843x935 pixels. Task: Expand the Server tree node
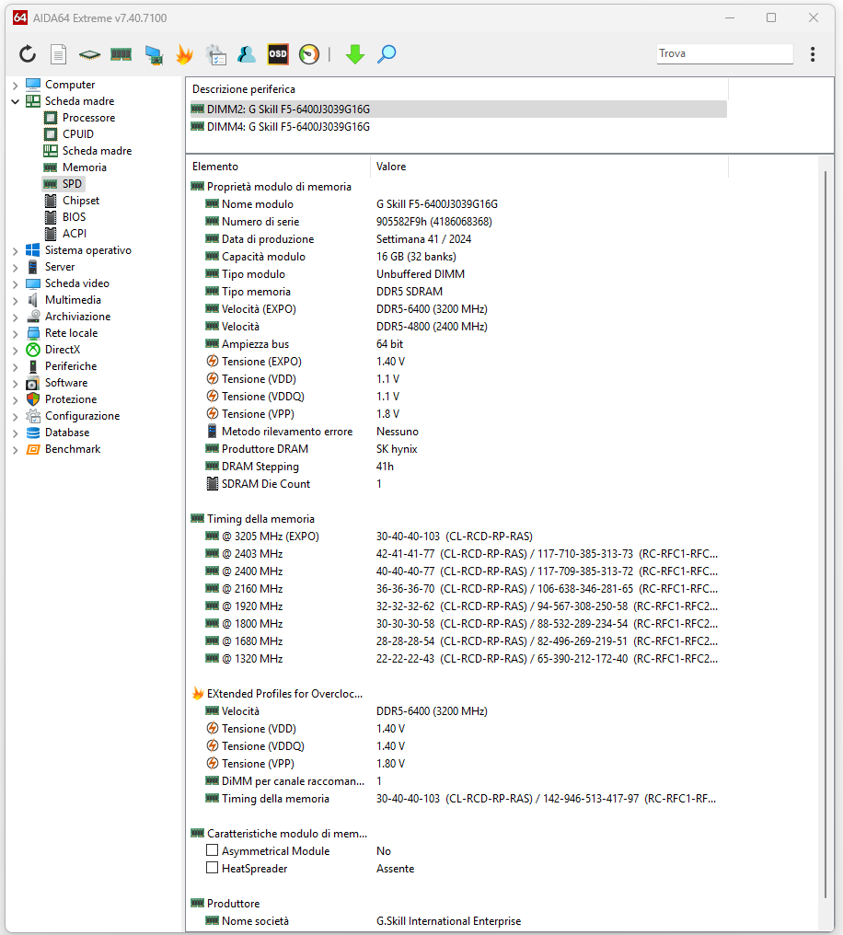(x=16, y=268)
